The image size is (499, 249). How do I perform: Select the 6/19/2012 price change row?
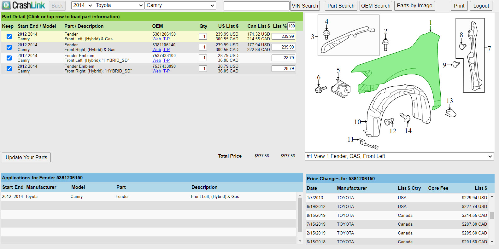[397, 206]
